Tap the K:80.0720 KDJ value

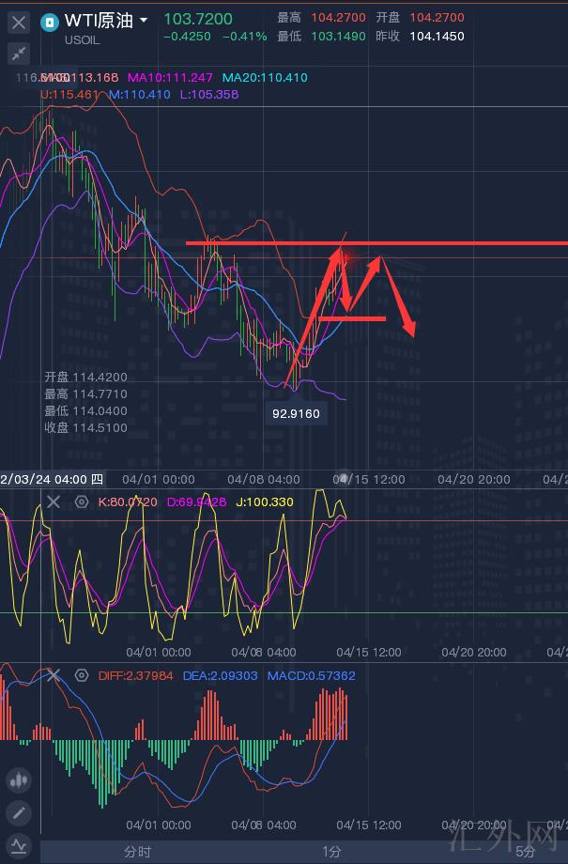128,502
